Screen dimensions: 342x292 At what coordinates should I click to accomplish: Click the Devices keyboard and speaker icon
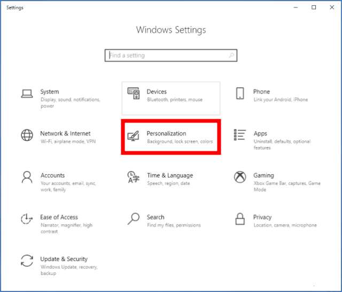point(134,94)
